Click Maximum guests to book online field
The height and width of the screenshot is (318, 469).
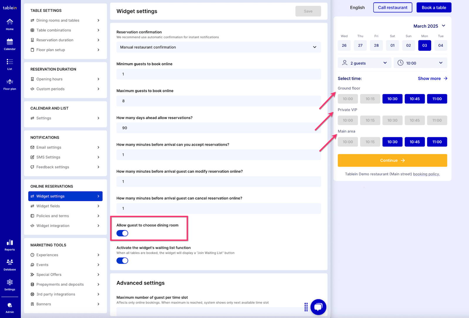pyautogui.click(x=219, y=101)
